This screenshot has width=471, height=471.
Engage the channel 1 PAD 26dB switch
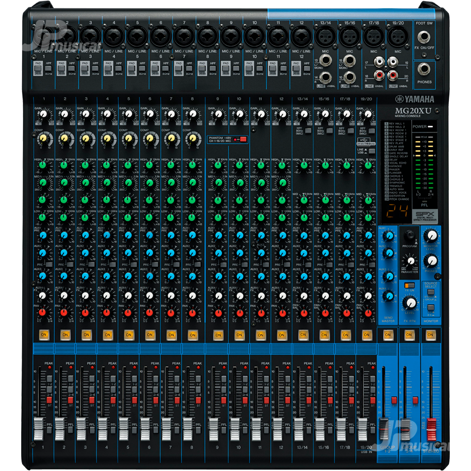pyautogui.click(x=38, y=69)
